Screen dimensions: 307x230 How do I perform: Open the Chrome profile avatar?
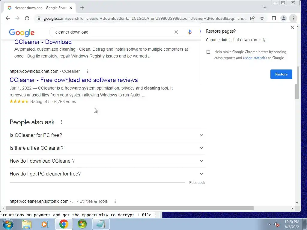tap(284, 18)
